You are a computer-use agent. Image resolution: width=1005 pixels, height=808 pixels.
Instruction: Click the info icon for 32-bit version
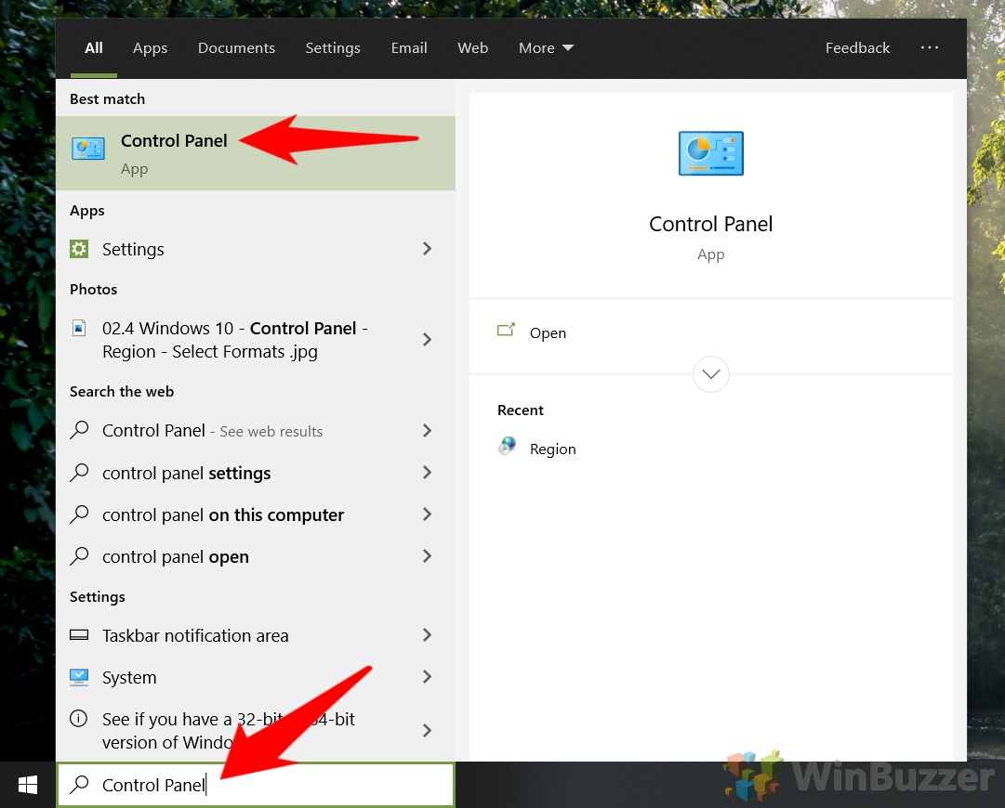78,718
